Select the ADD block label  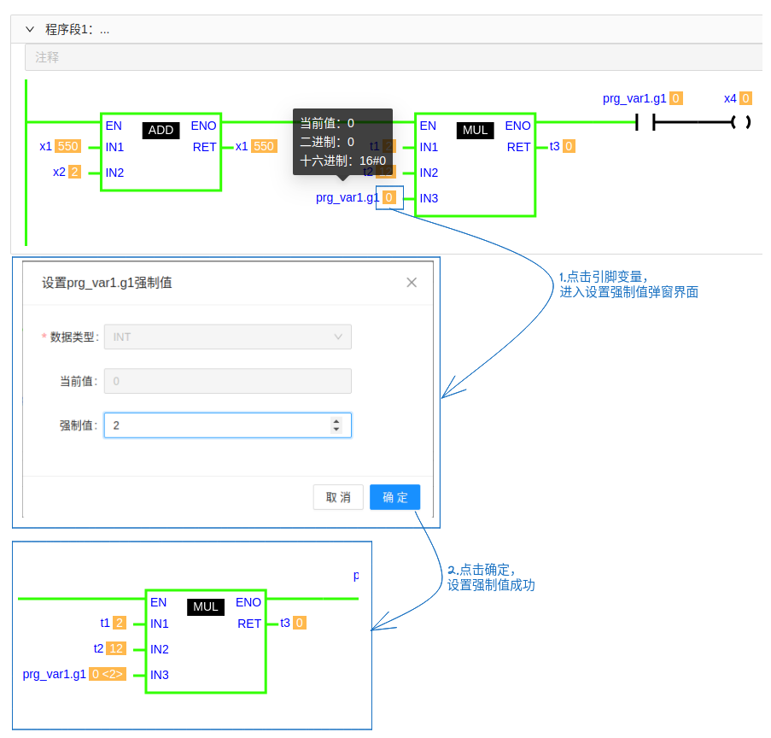tap(161, 130)
